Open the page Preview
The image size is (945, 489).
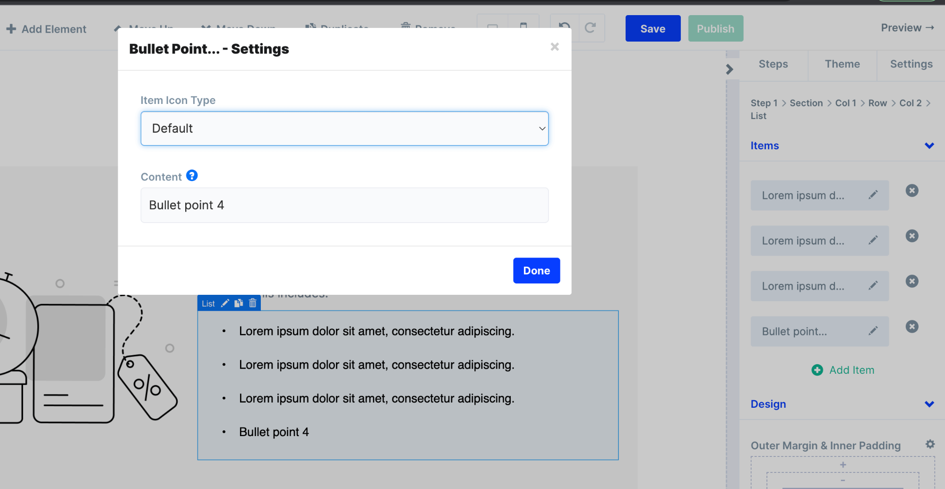(907, 28)
